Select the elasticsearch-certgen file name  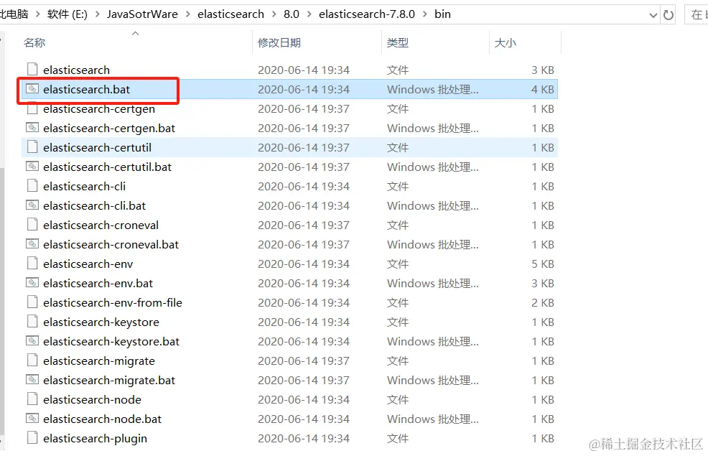click(x=99, y=109)
